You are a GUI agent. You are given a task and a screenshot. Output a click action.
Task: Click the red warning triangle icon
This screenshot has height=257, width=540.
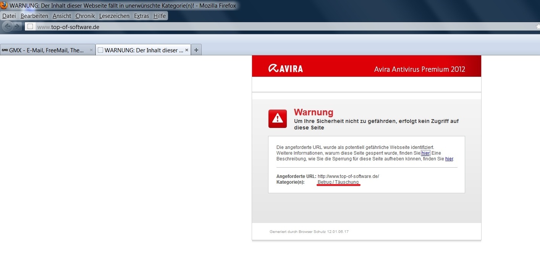coord(278,118)
